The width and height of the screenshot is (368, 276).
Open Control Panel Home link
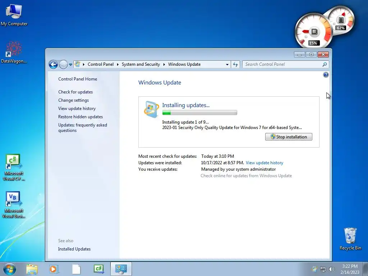[x=78, y=79]
